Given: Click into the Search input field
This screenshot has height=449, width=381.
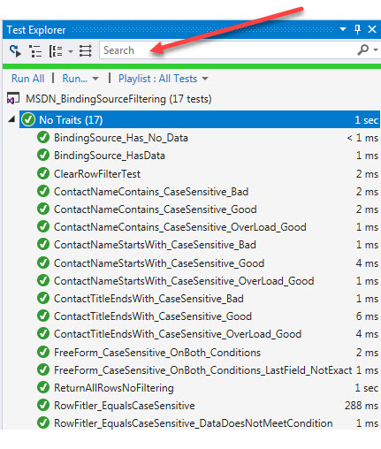Looking at the screenshot, I should pos(227,50).
